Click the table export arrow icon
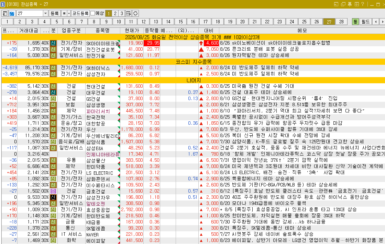The width and height of the screenshot is (385, 244). point(129,13)
